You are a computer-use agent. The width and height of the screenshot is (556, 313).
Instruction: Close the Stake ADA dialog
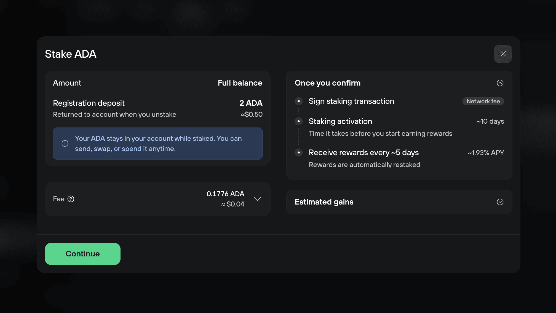coord(503,54)
